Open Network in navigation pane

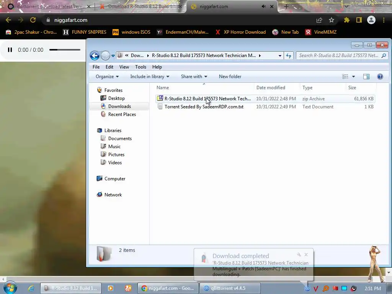(x=113, y=195)
